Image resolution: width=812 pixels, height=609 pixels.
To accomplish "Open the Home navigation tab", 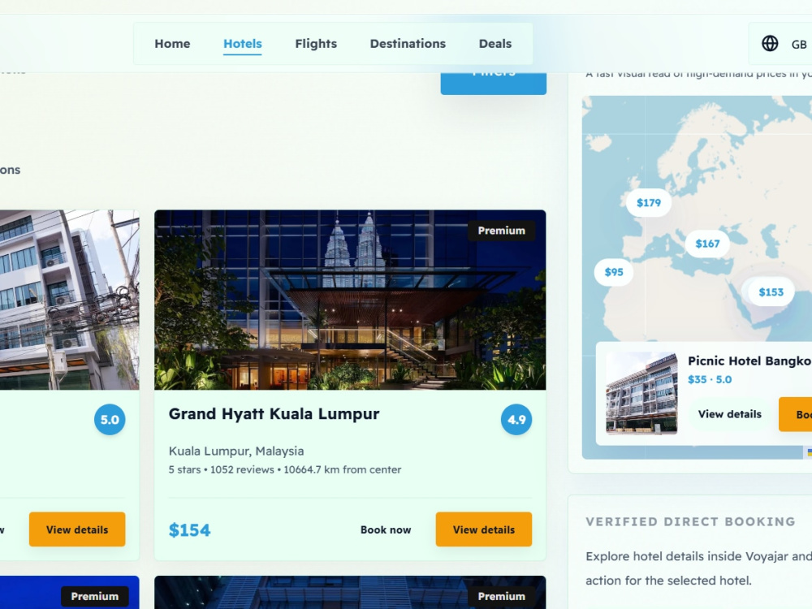I will (x=172, y=44).
